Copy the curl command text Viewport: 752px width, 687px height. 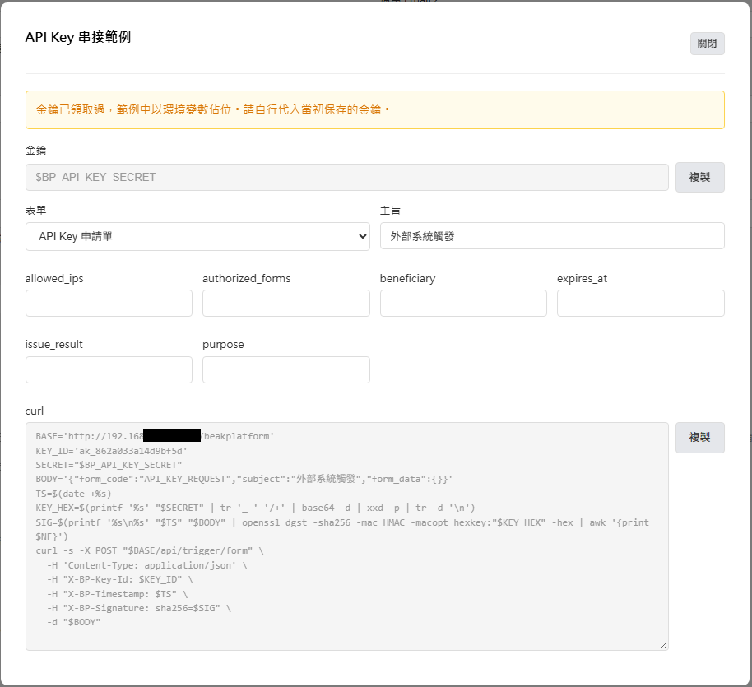tap(699, 438)
